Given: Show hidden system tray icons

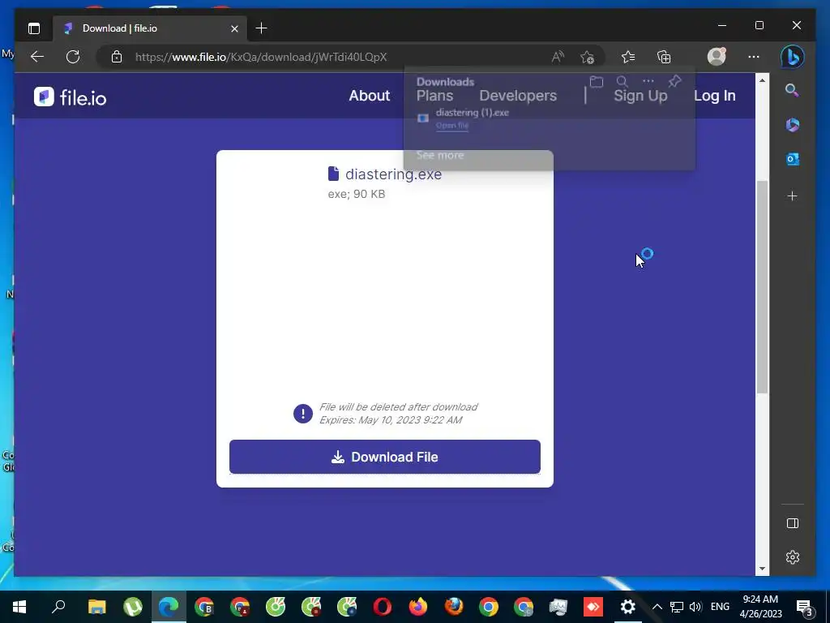Looking at the screenshot, I should pos(657,607).
